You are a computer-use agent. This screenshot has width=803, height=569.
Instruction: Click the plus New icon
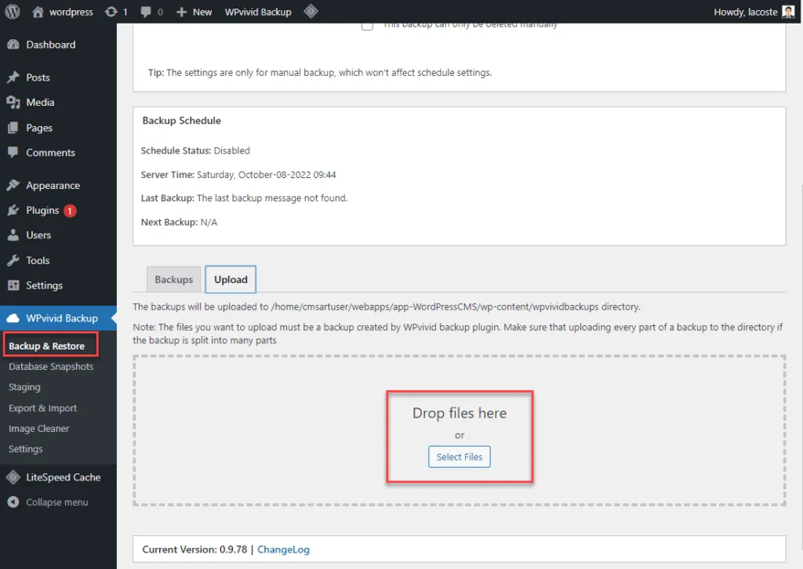point(181,12)
